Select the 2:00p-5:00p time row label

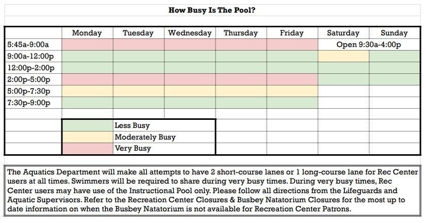coord(29,79)
